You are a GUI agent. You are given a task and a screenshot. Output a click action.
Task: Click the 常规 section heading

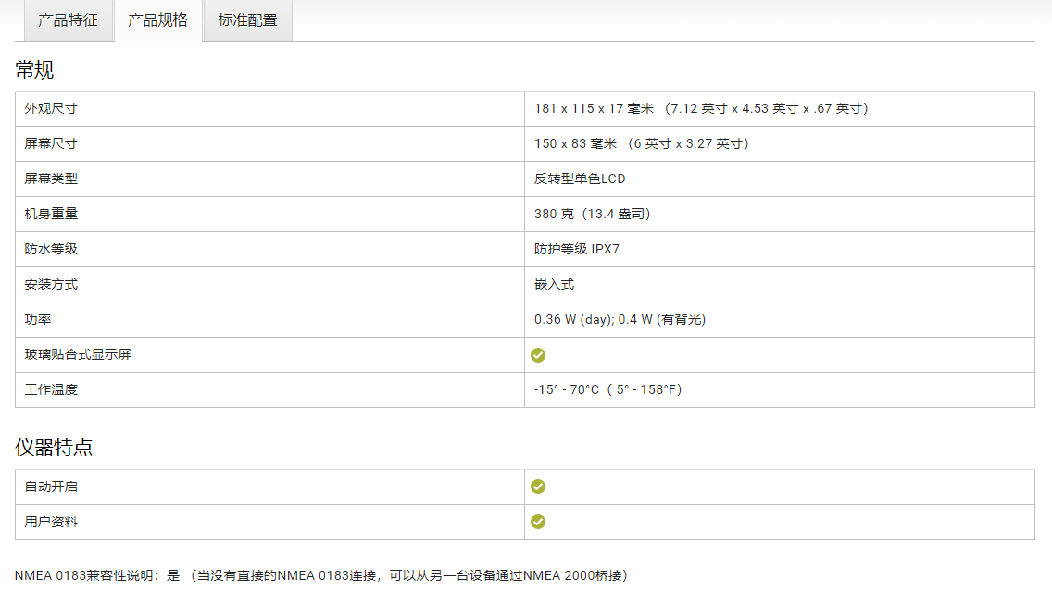[x=34, y=69]
